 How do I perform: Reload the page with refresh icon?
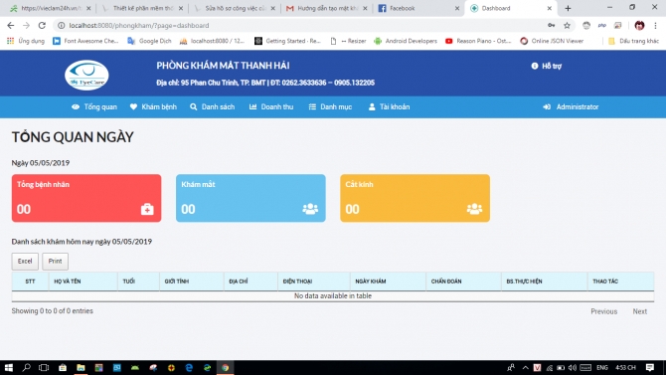point(42,26)
